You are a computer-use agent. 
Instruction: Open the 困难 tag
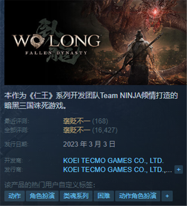[x=104, y=196]
